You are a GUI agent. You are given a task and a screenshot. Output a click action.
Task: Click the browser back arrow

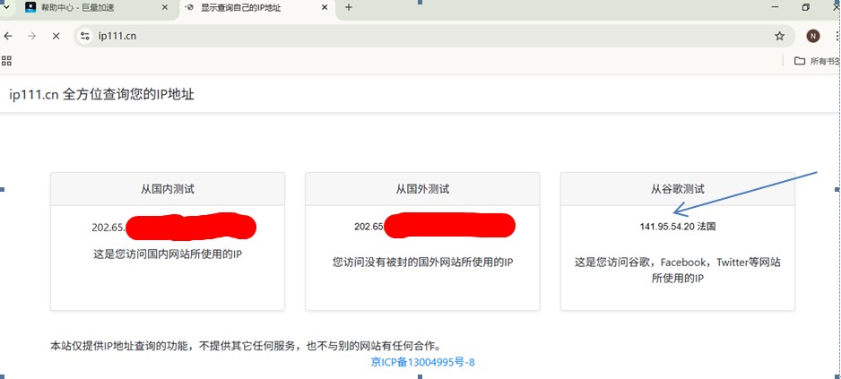point(8,37)
